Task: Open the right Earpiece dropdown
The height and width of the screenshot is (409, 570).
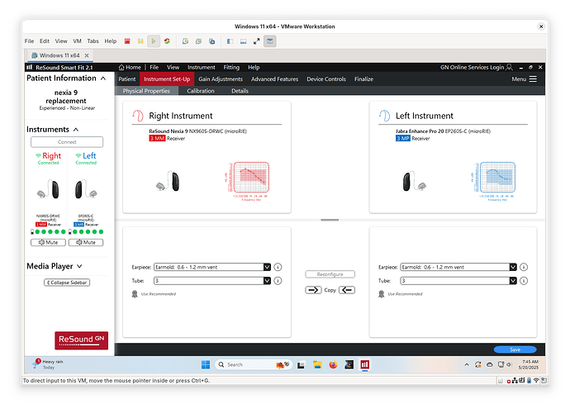Action: [267, 267]
